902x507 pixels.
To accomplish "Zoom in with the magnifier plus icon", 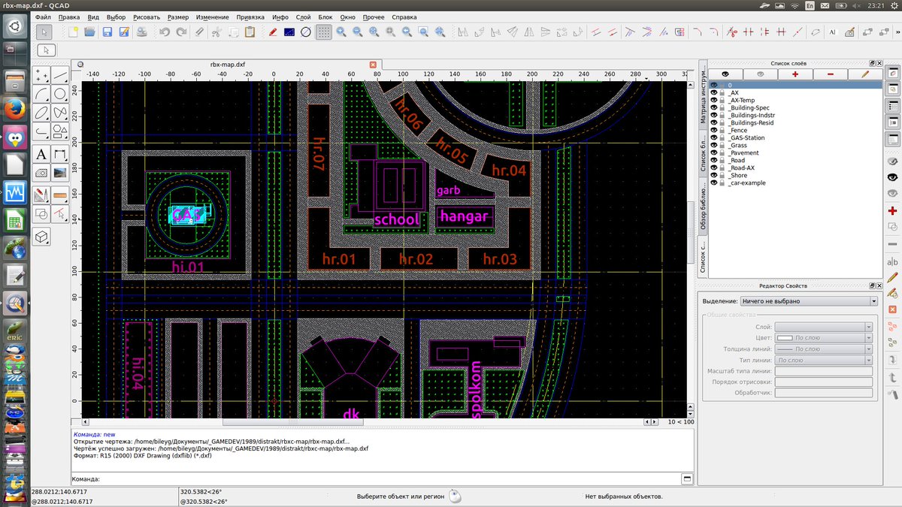I will coord(341,32).
